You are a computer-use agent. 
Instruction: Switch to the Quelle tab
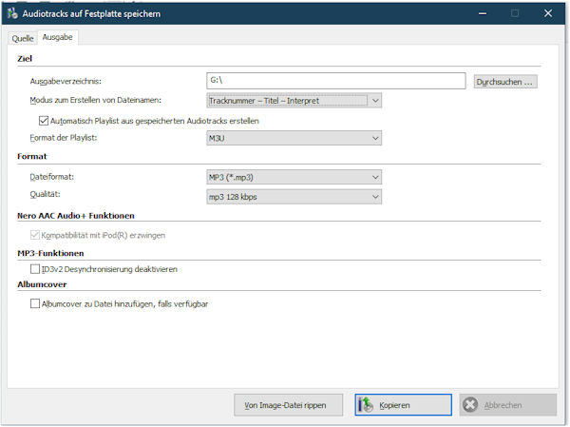pos(23,38)
